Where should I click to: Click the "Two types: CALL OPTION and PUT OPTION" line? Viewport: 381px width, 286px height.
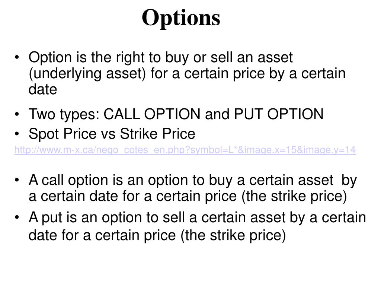point(176,114)
